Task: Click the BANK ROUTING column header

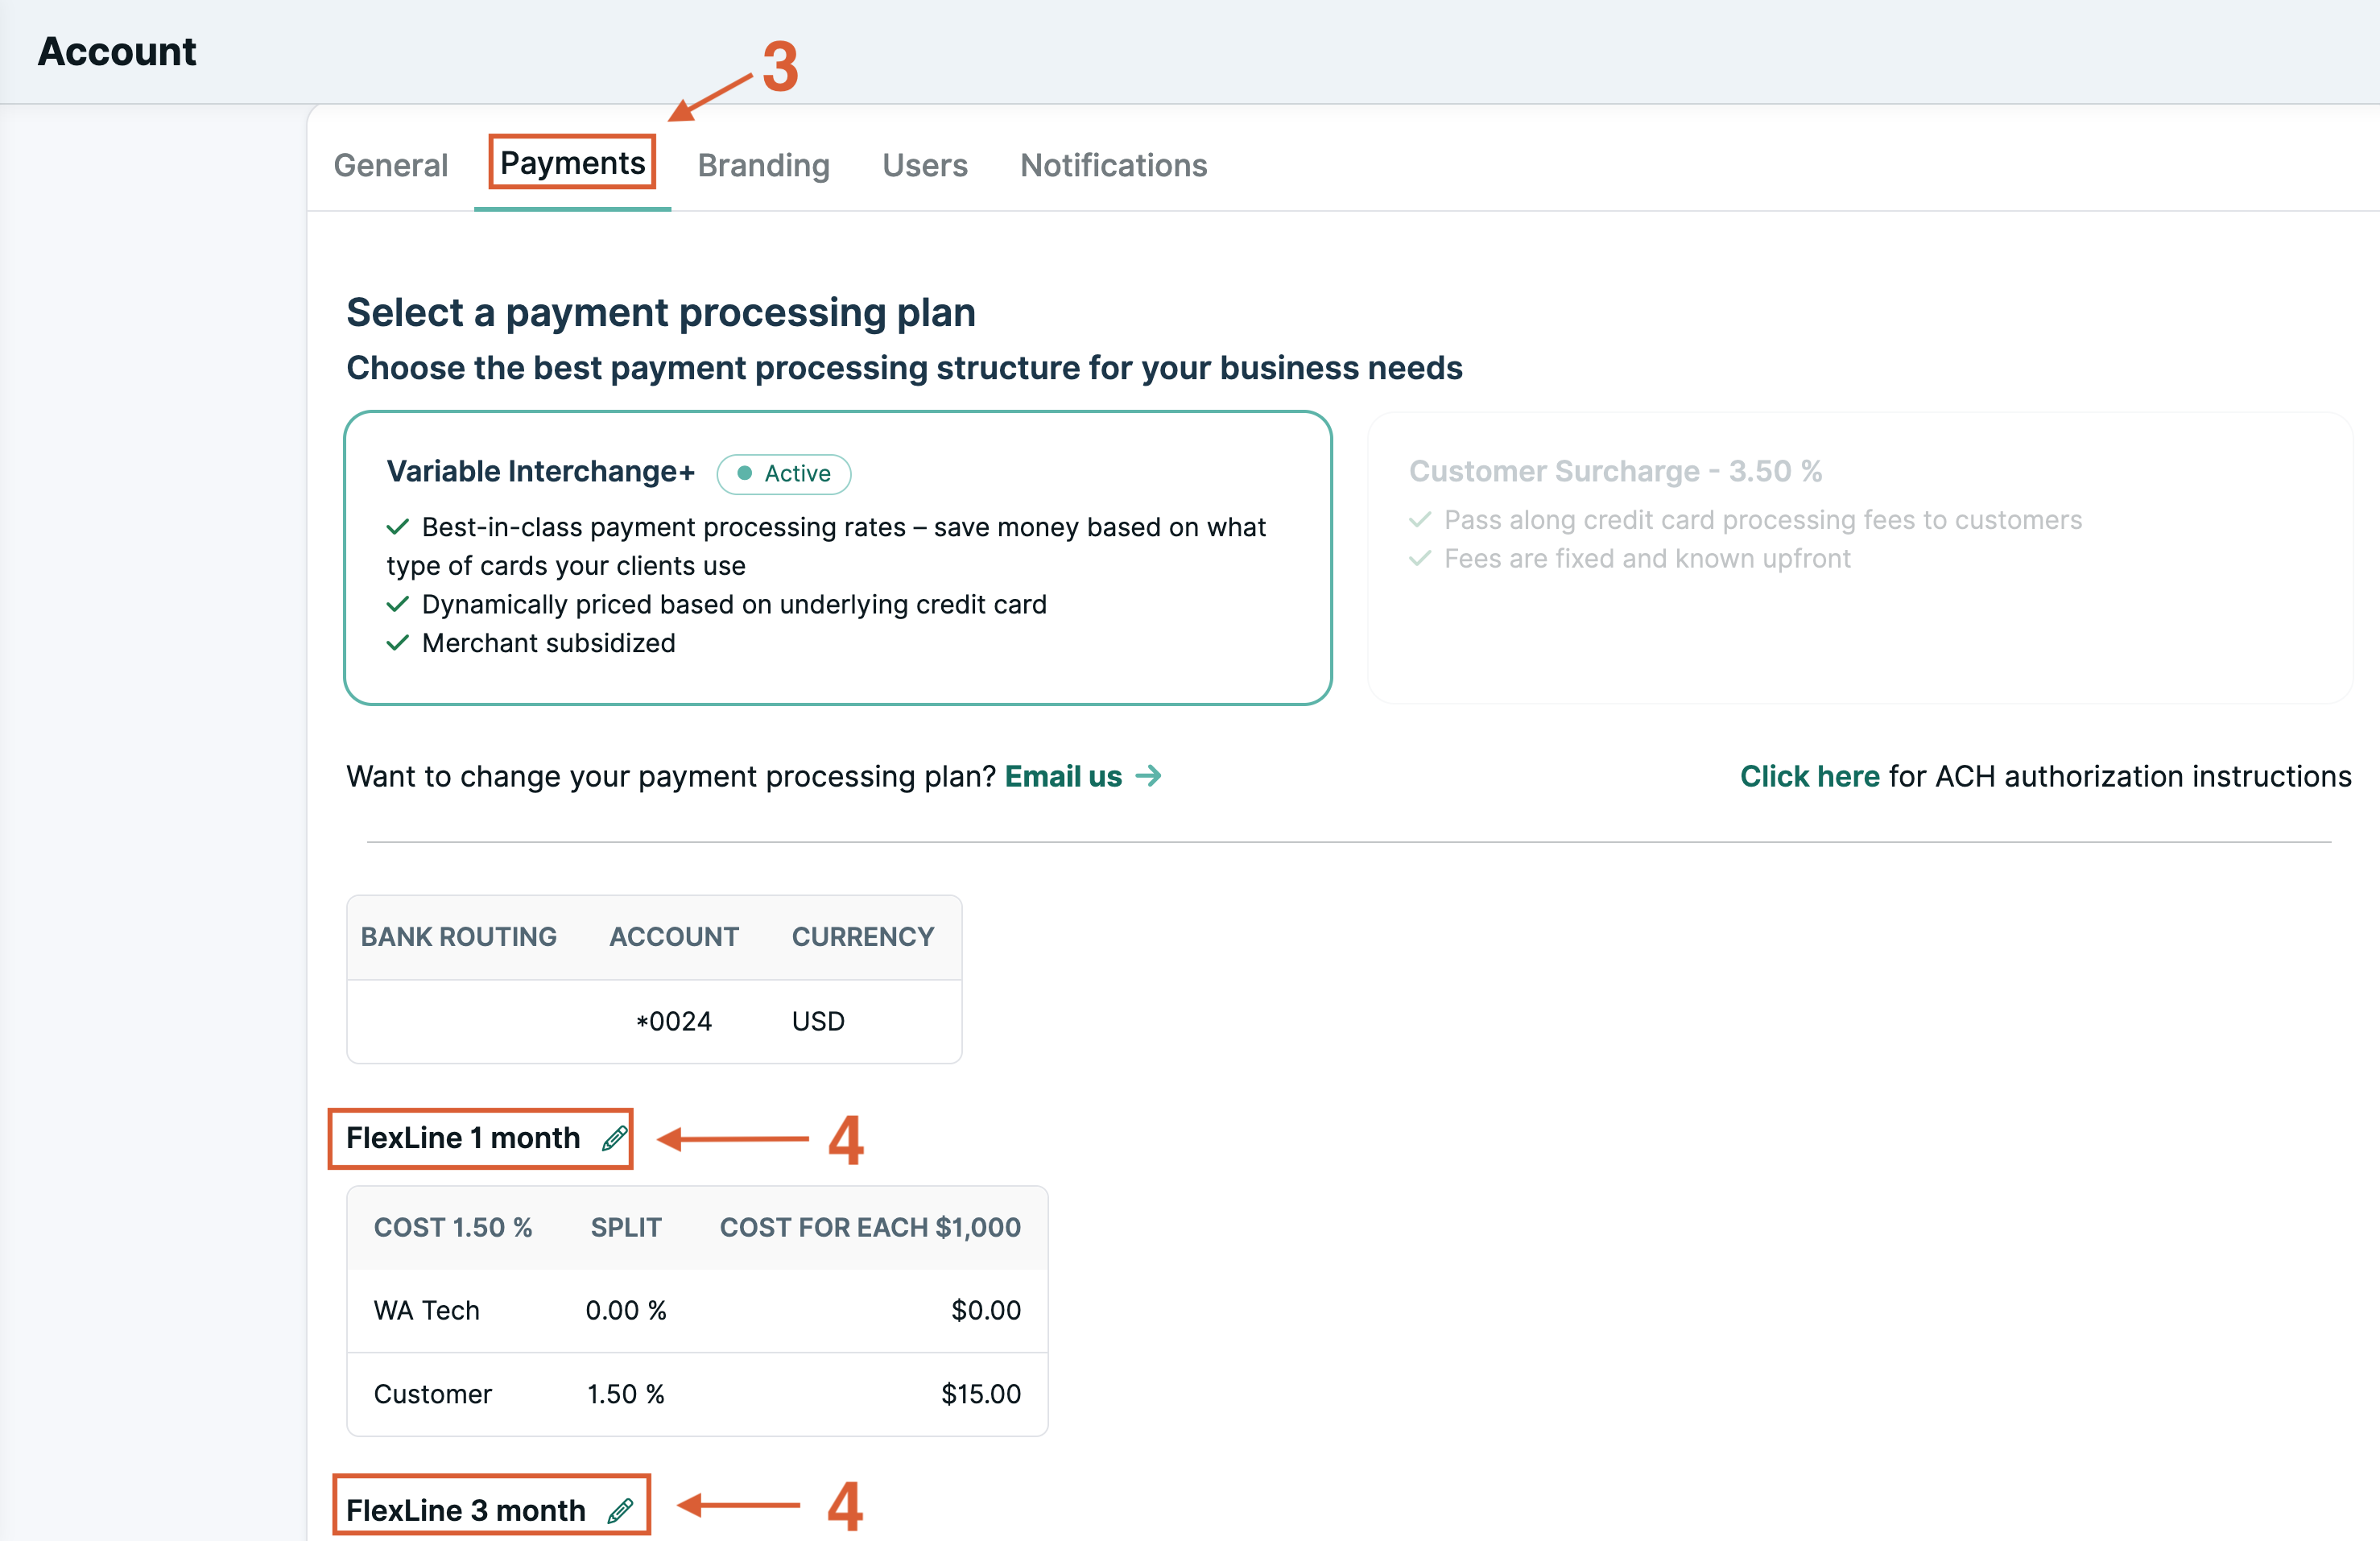Action: coord(459,937)
